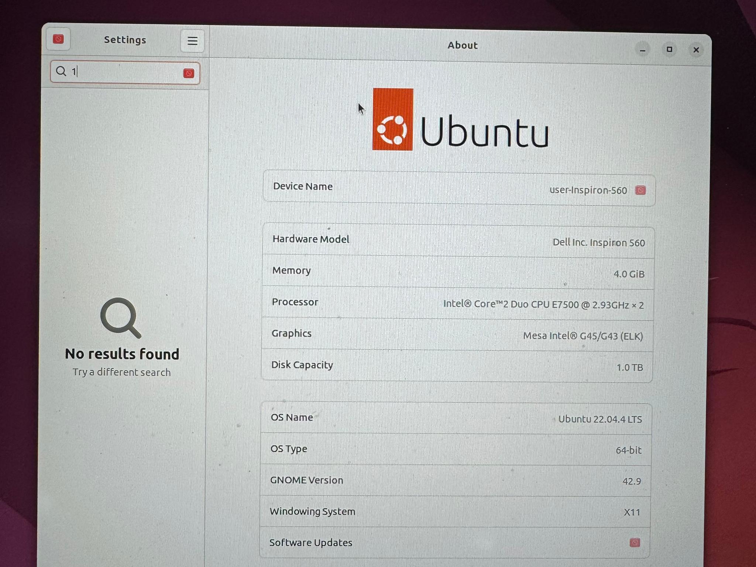
Task: Minimize the Settings window
Action: [643, 50]
